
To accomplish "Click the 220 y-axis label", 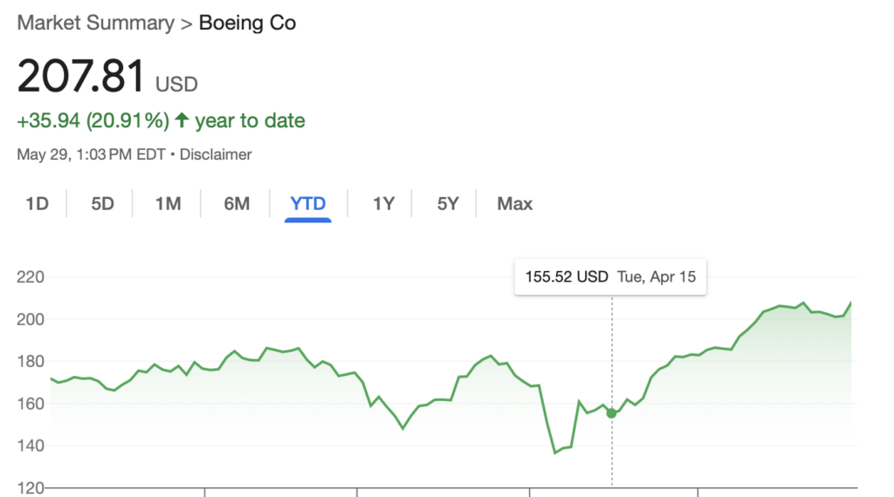I will coord(31,277).
